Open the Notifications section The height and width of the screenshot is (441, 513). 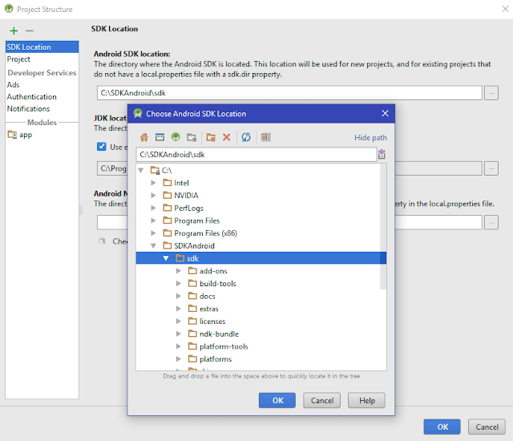[29, 108]
